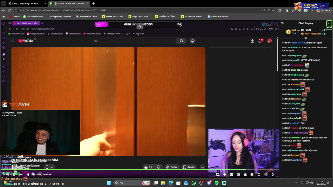Open the playback speed menu

point(266,175)
